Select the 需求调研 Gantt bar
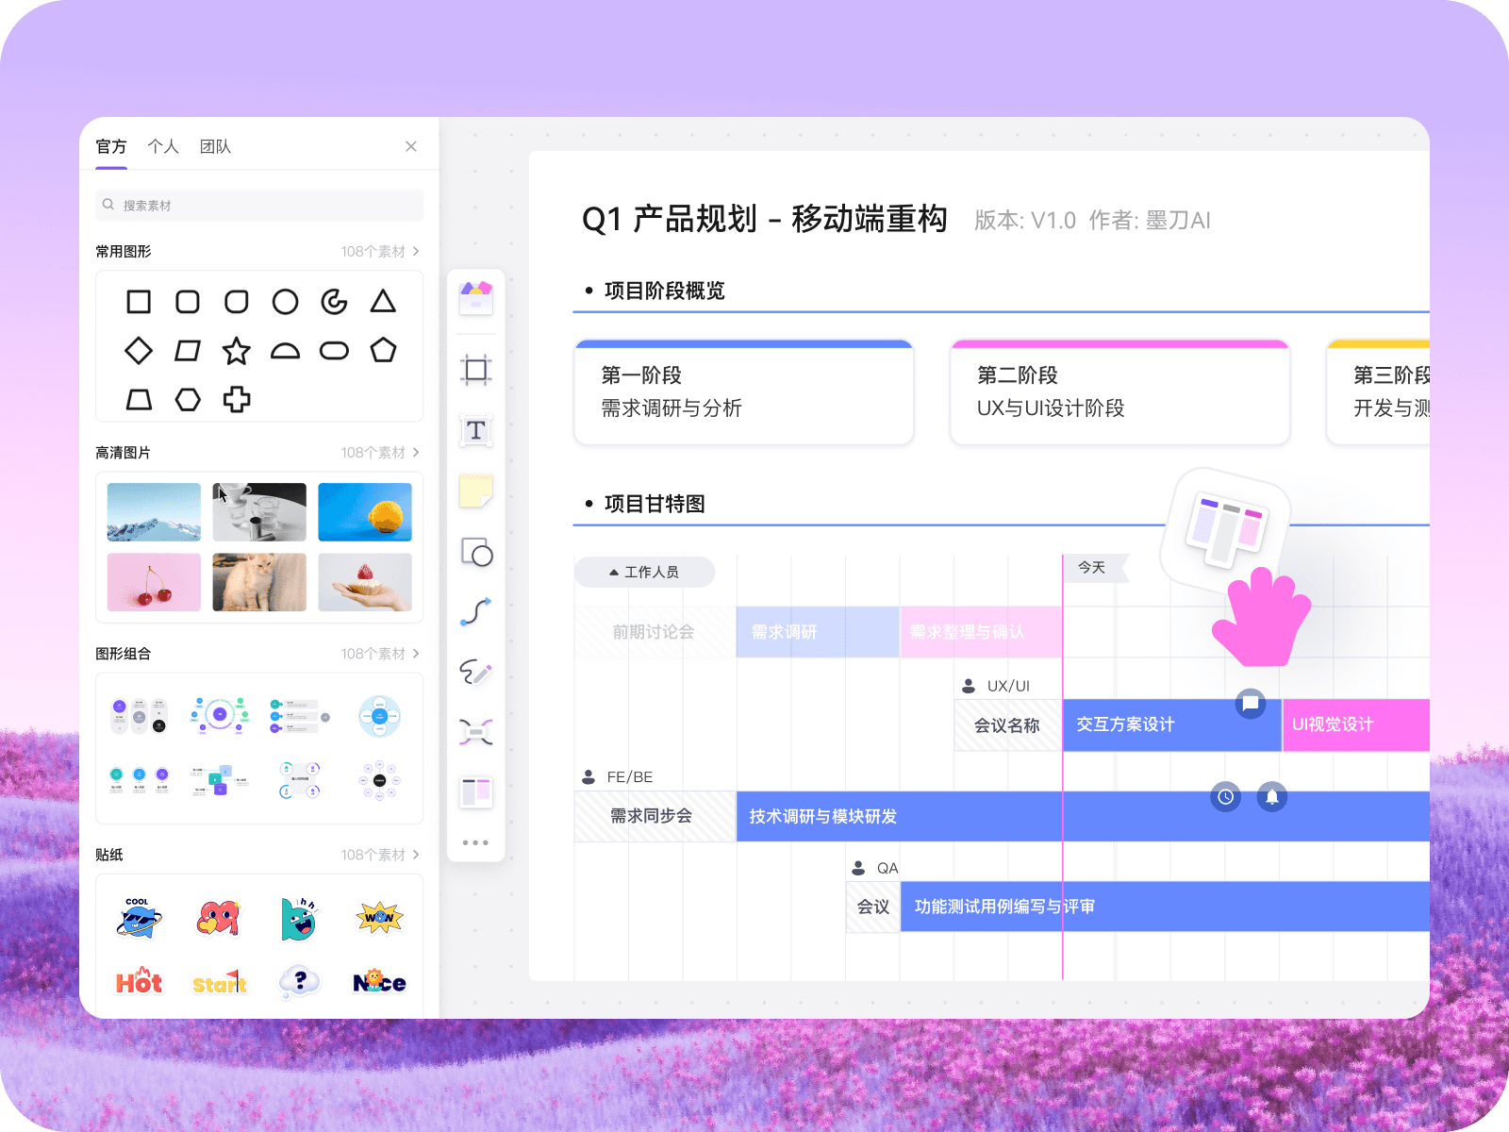This screenshot has height=1132, width=1509. point(818,632)
